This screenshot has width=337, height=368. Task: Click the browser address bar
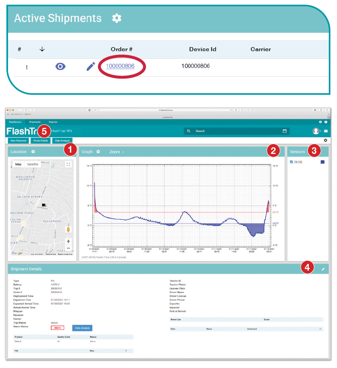tap(166, 110)
